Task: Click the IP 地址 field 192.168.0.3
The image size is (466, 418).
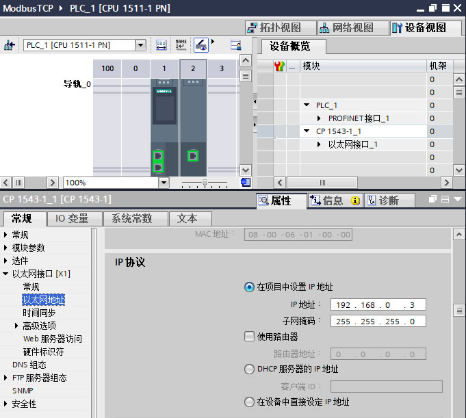Action: 378,305
